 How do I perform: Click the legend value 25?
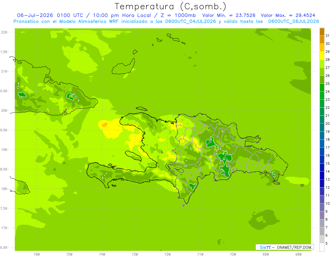point(327,83)
